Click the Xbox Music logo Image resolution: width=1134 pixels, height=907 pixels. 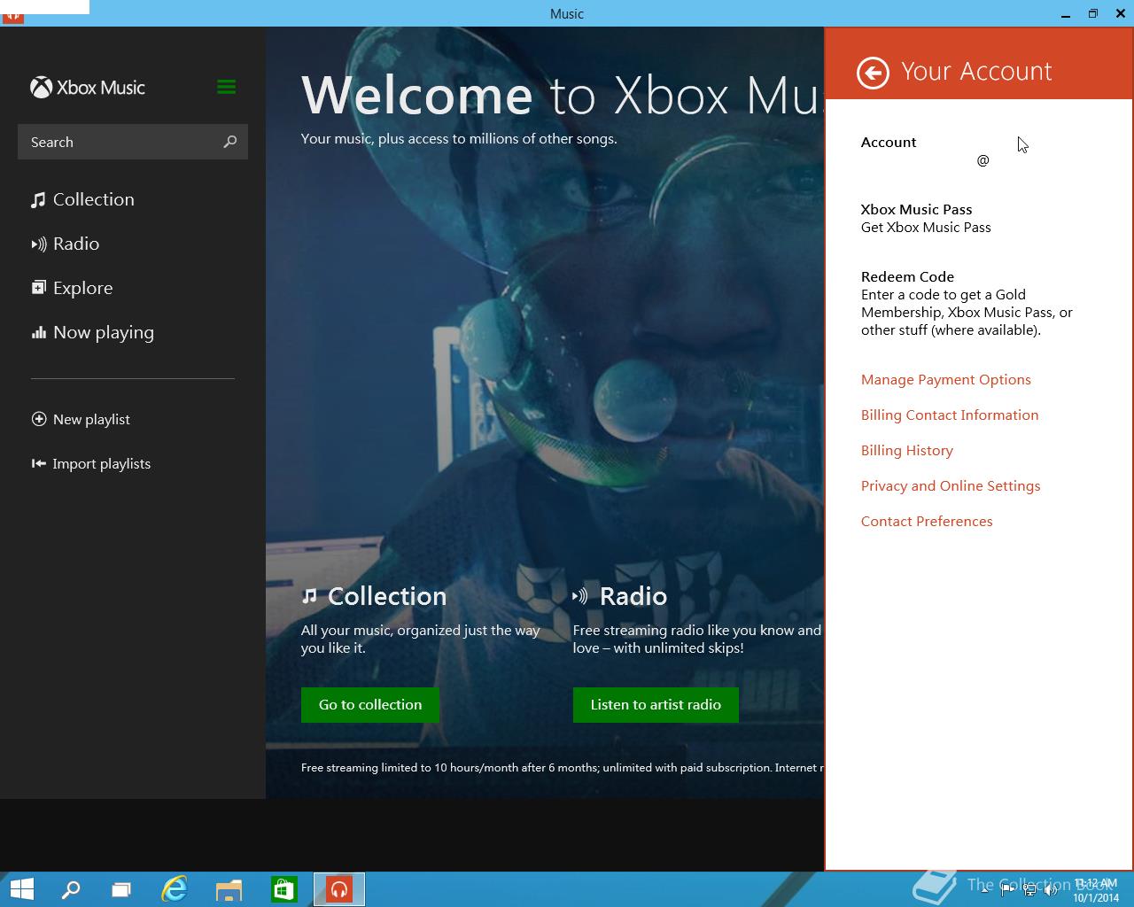[88, 88]
